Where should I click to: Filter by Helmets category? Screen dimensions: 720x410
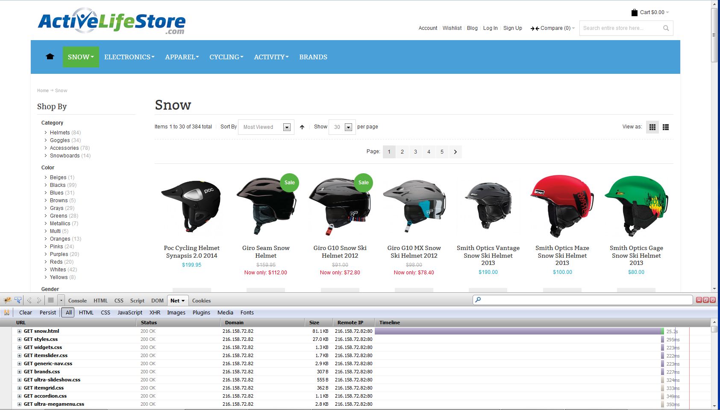coord(60,133)
